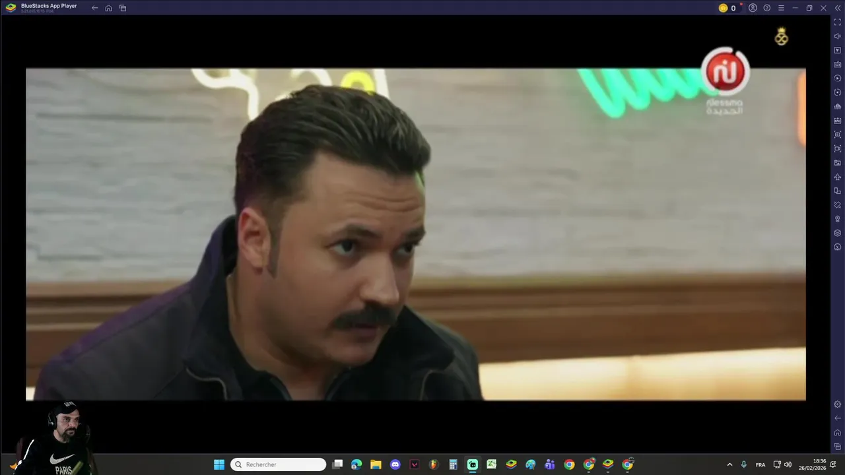This screenshot has width=845, height=475.
Task: Click the gold crown premium icon
Action: click(781, 36)
